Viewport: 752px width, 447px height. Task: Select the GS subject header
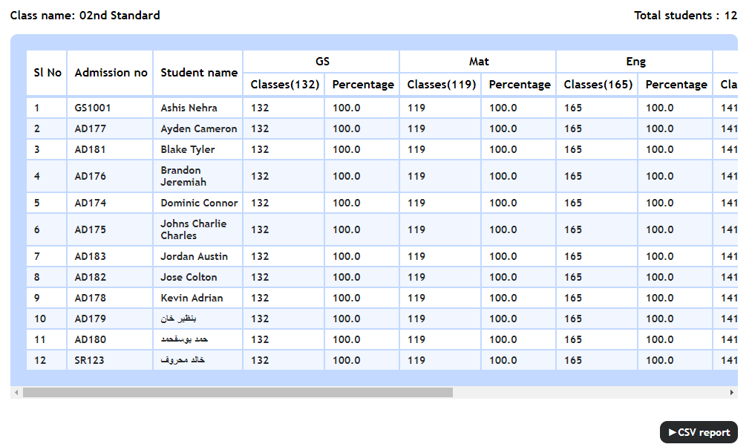click(x=322, y=62)
